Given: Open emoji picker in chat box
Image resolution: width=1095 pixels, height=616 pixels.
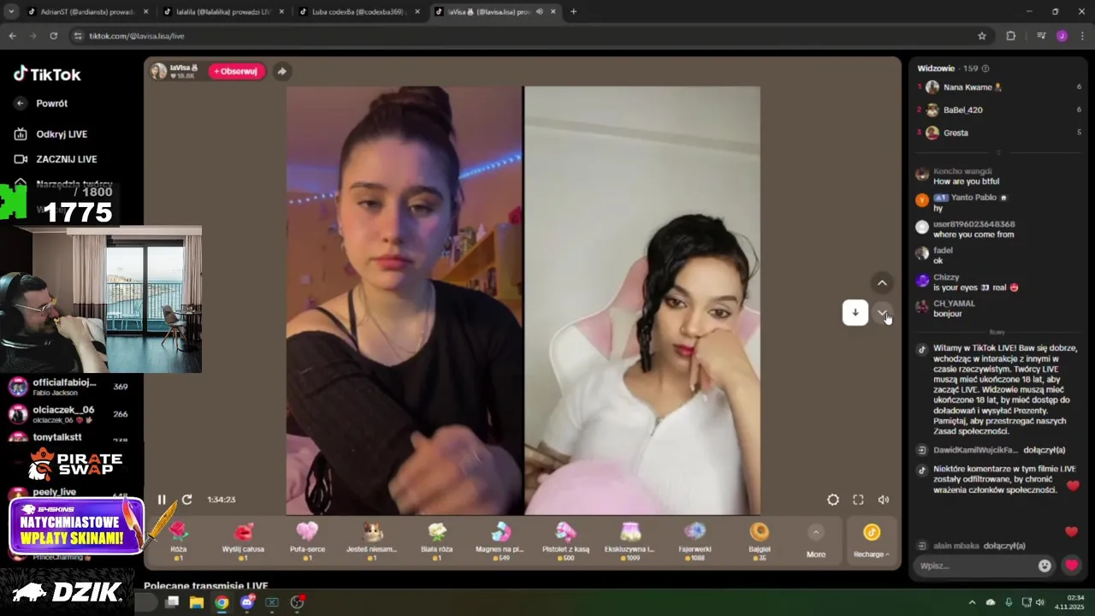Looking at the screenshot, I should [x=1045, y=566].
